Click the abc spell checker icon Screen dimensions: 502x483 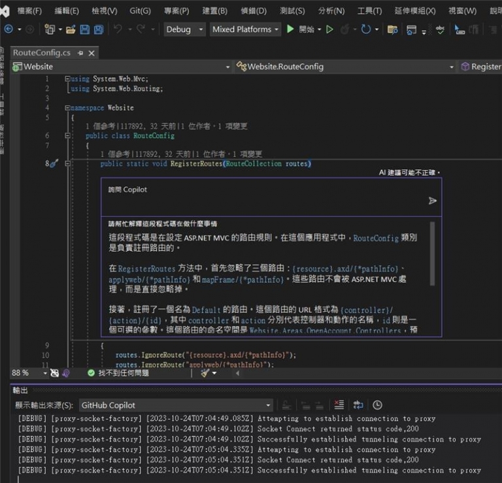click(x=440, y=29)
